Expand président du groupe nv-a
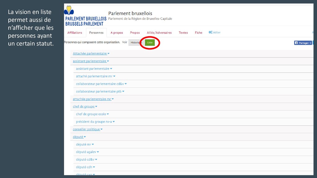 (x=95, y=122)
